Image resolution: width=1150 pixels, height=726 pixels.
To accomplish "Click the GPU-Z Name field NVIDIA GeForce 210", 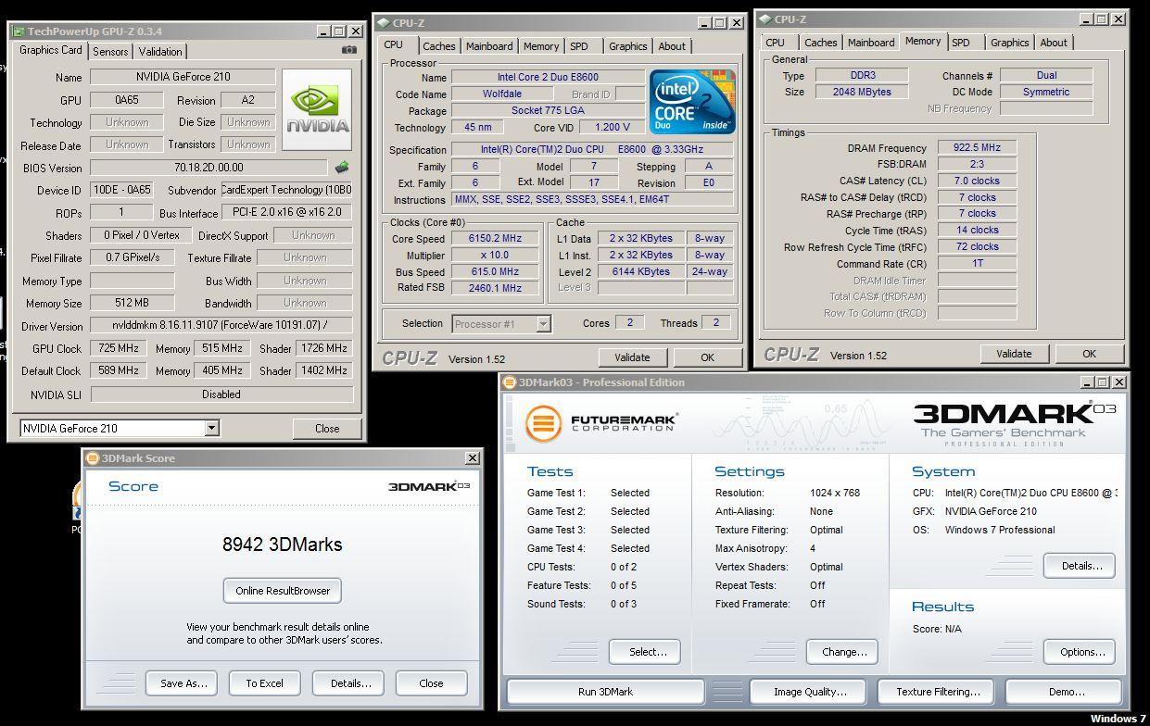I will [x=183, y=77].
